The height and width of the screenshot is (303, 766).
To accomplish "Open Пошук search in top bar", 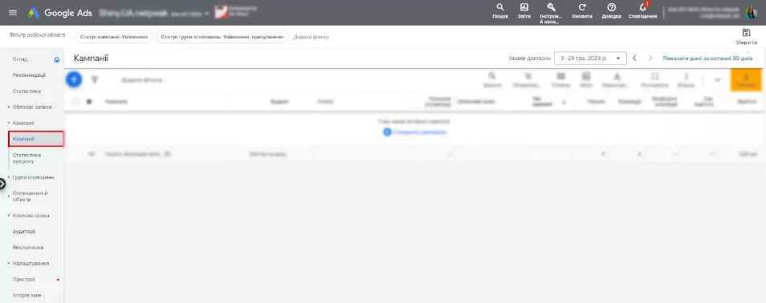I will coord(499,10).
